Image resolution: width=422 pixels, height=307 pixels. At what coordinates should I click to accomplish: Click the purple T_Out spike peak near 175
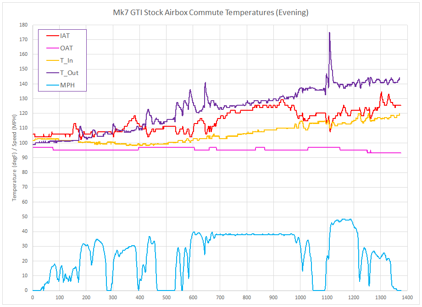point(329,33)
